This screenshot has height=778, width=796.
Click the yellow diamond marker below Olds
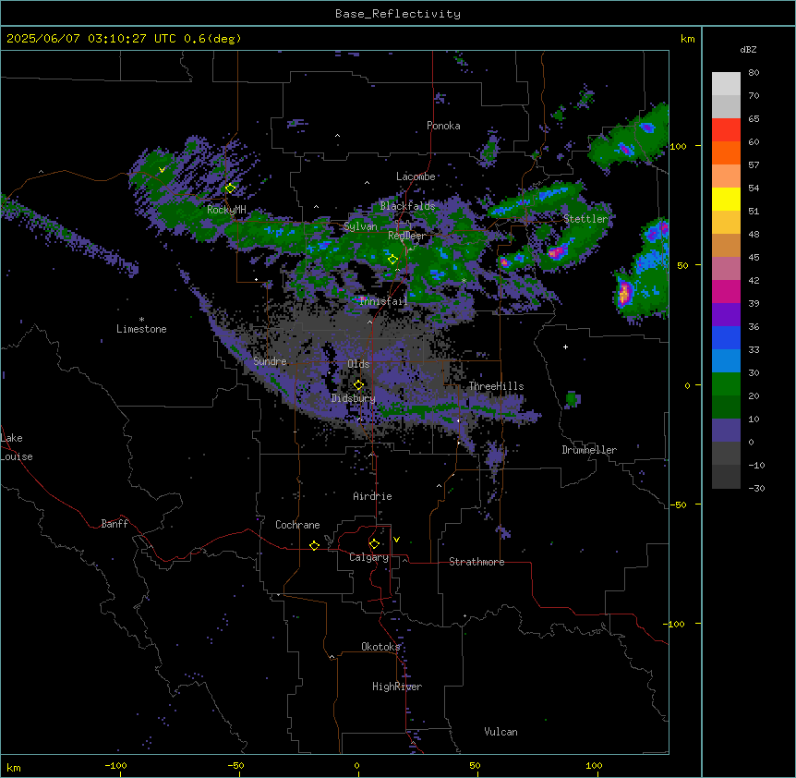(x=358, y=385)
